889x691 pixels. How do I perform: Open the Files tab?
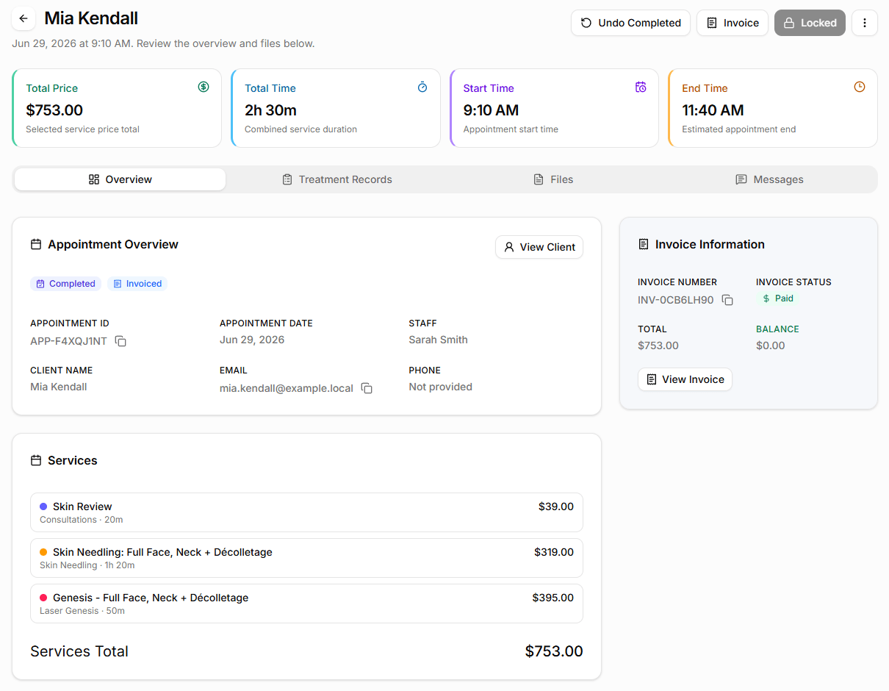pyautogui.click(x=553, y=179)
